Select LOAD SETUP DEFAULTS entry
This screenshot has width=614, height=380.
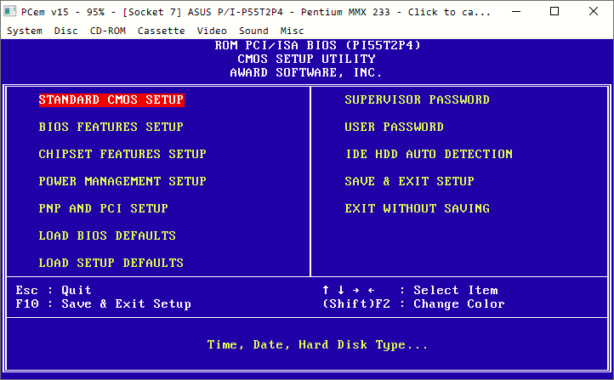[x=111, y=263]
